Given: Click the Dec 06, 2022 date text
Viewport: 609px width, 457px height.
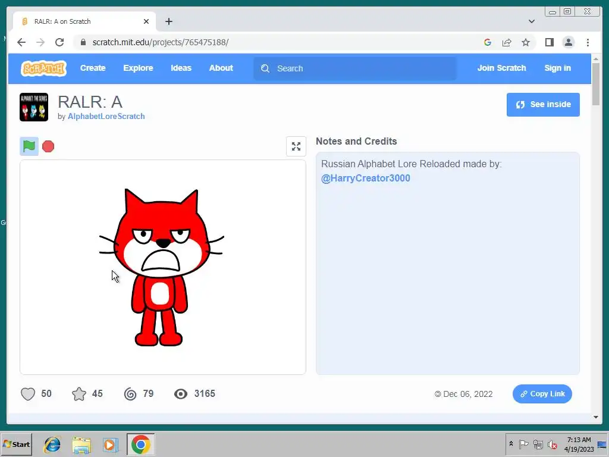Looking at the screenshot, I should 467,394.
